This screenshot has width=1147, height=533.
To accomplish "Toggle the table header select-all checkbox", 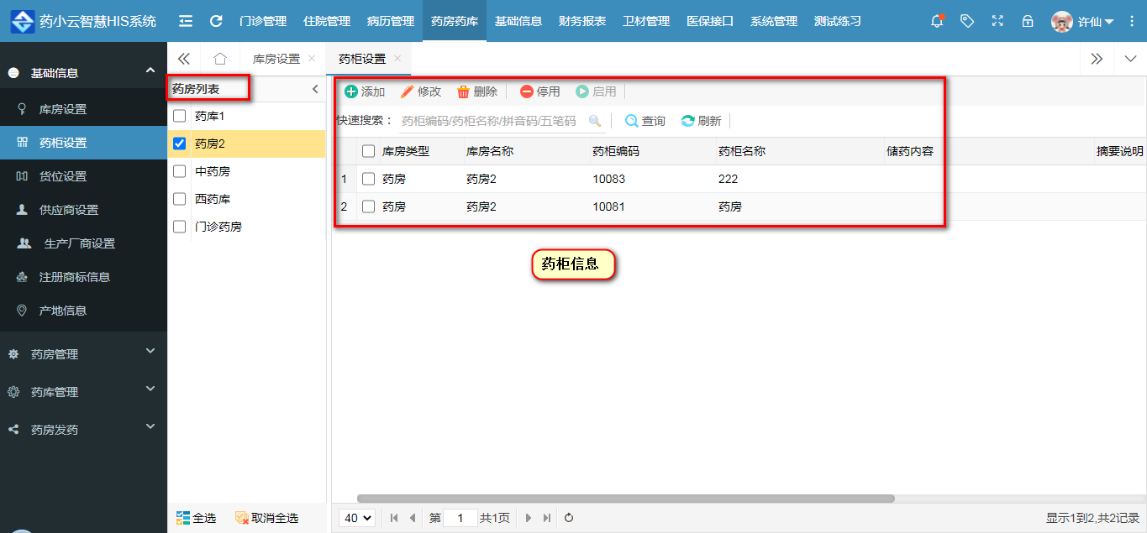I will pos(368,151).
